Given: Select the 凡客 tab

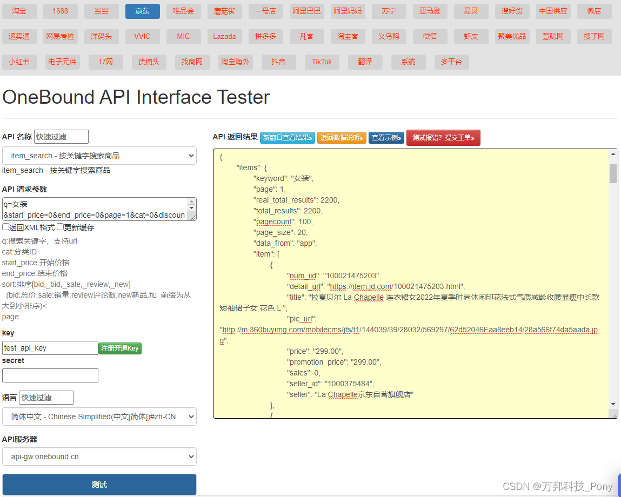Looking at the screenshot, I should (x=306, y=36).
